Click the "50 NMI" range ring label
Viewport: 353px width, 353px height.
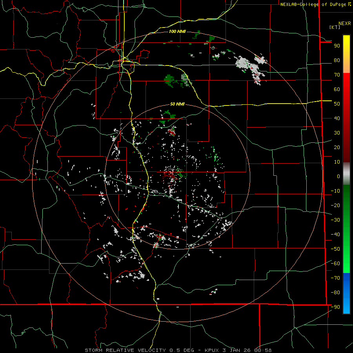[177, 104]
